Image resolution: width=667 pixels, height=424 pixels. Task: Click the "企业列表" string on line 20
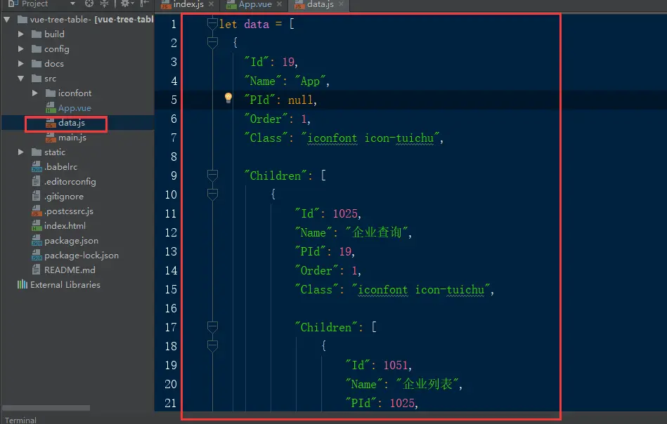pos(427,384)
